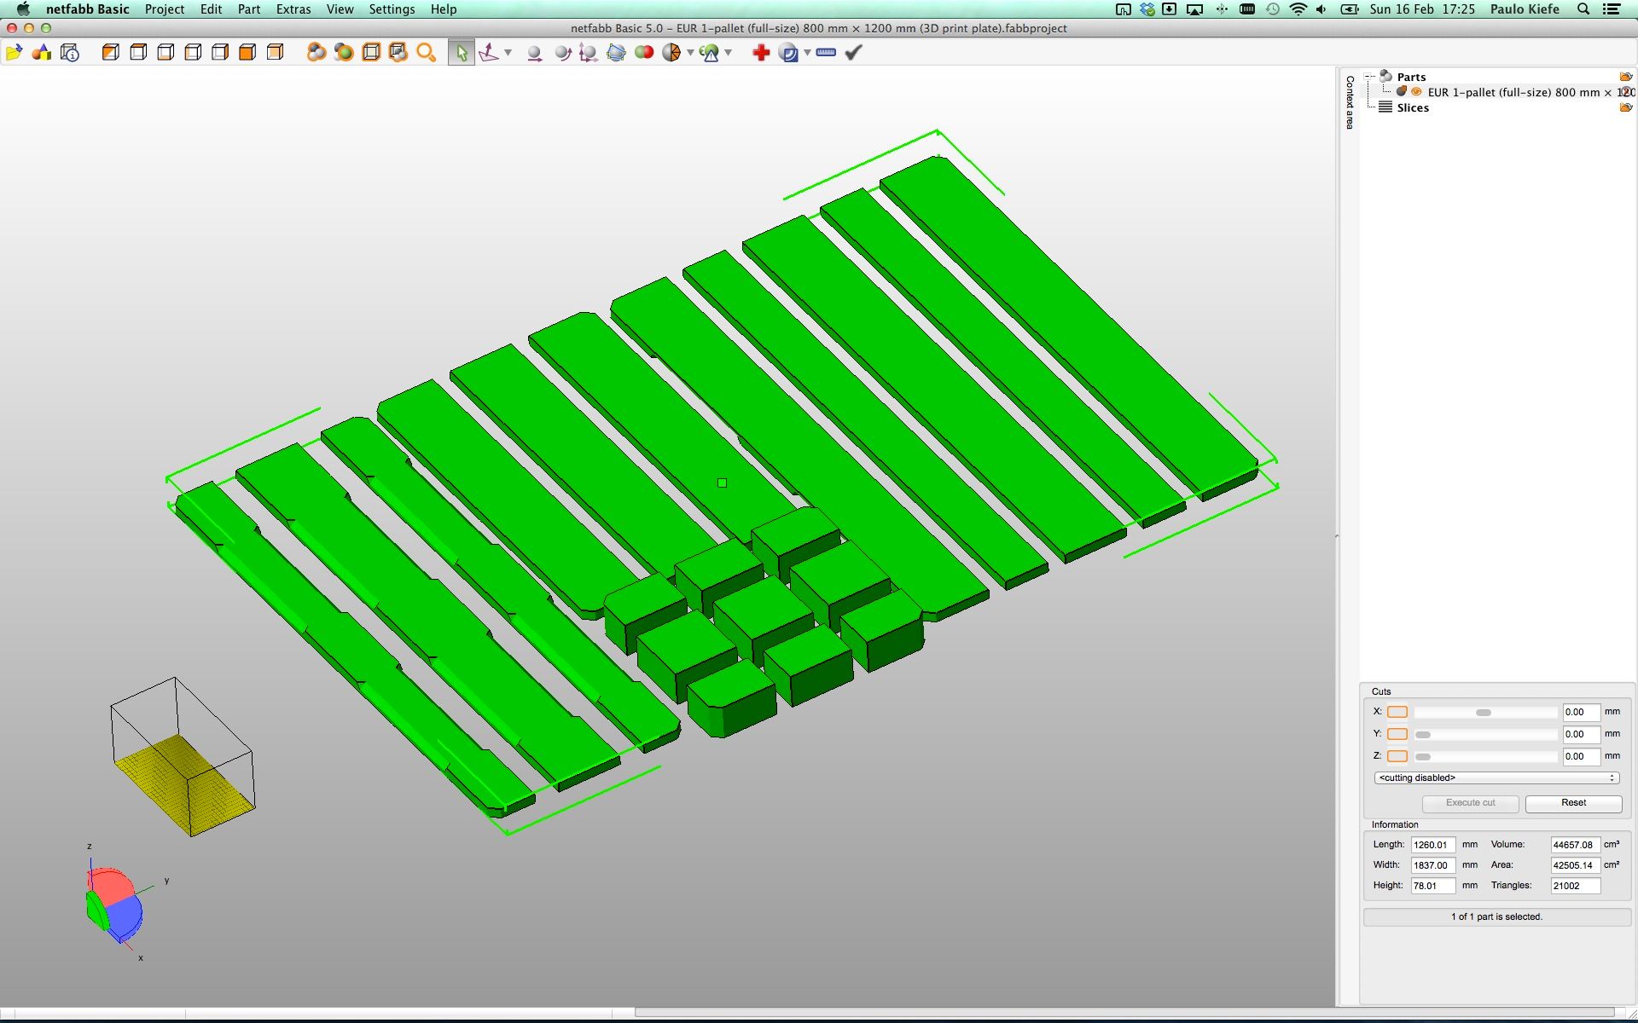Click the red cross repair icon
Image resolution: width=1638 pixels, height=1023 pixels.
tap(761, 53)
